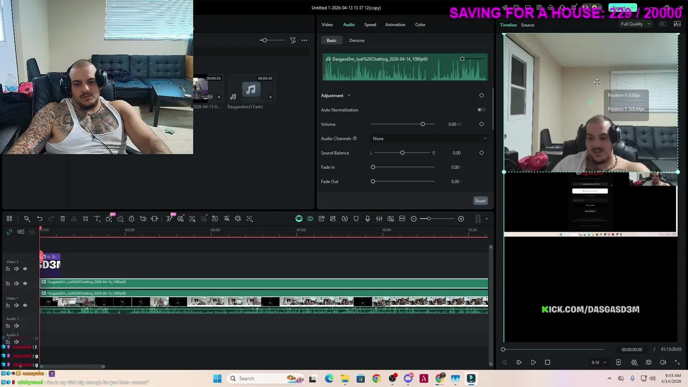Open the Full Quality dropdown

[x=635, y=24]
